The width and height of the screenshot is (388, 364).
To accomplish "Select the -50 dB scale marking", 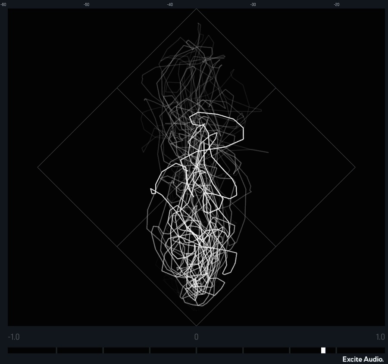I will coord(87,5).
